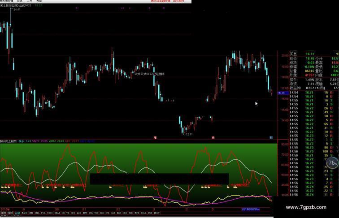This screenshot has width=339, height=218.
Task: Click the 80.00 label on the indicator axis
Action: tap(285, 144)
